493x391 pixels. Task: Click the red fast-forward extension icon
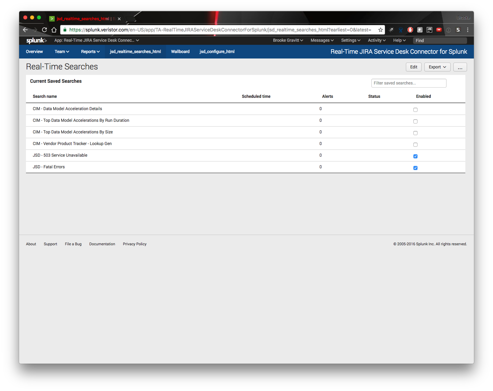[439, 30]
